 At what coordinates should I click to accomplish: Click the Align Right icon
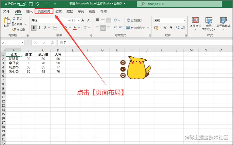109,28
